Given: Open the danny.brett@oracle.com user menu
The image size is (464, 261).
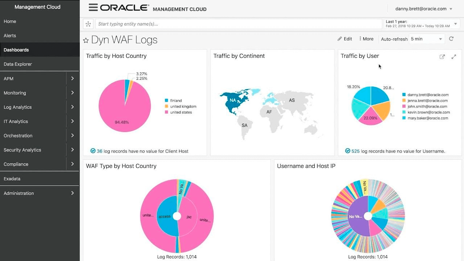Looking at the screenshot, I should pos(424,9).
